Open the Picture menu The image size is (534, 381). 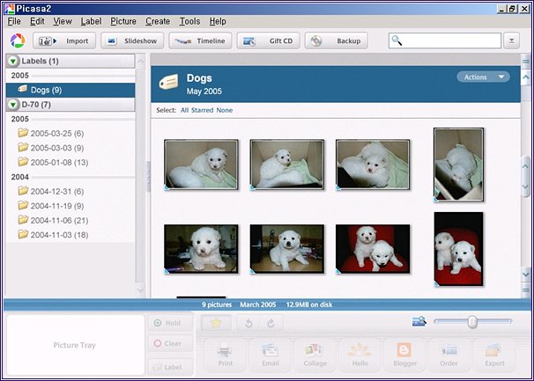coord(123,21)
